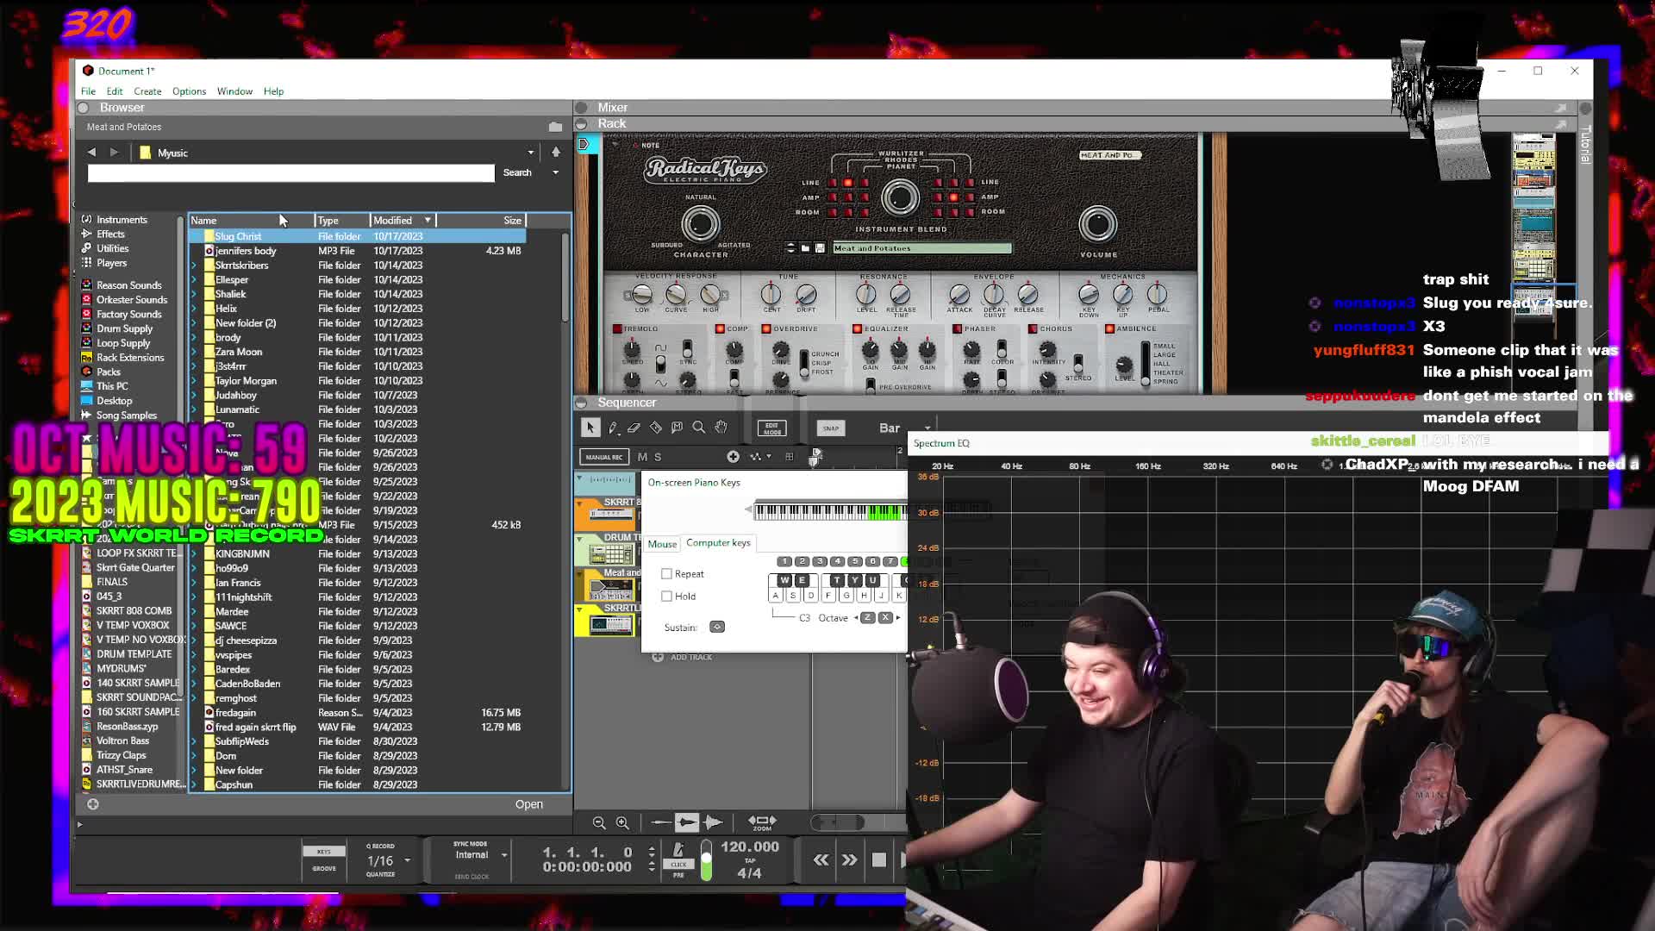This screenshot has height=931, width=1655.
Task: Zoom out the sequencer horizontally
Action: [x=599, y=823]
